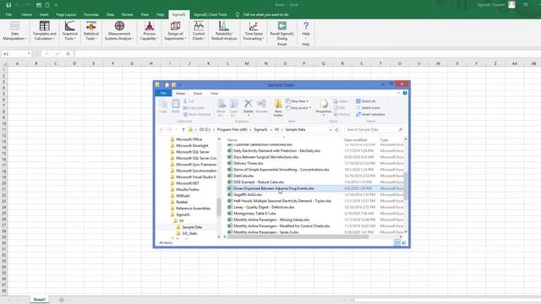Open the Statistical Tools menu
Screen dimensions: 541x304
pyautogui.click(x=91, y=31)
